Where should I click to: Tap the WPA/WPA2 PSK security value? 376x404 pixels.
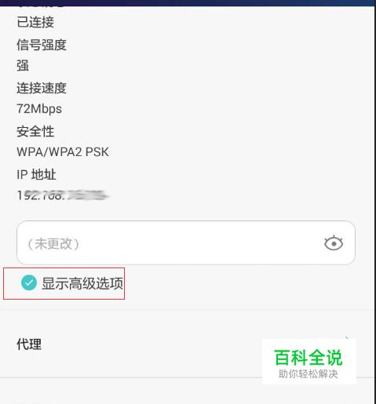63,152
